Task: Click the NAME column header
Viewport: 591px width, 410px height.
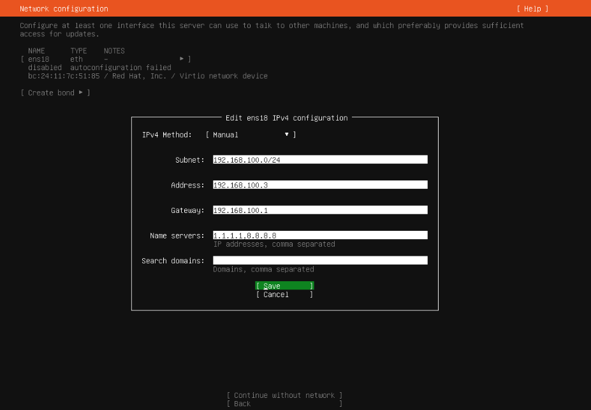Action: tap(36, 51)
